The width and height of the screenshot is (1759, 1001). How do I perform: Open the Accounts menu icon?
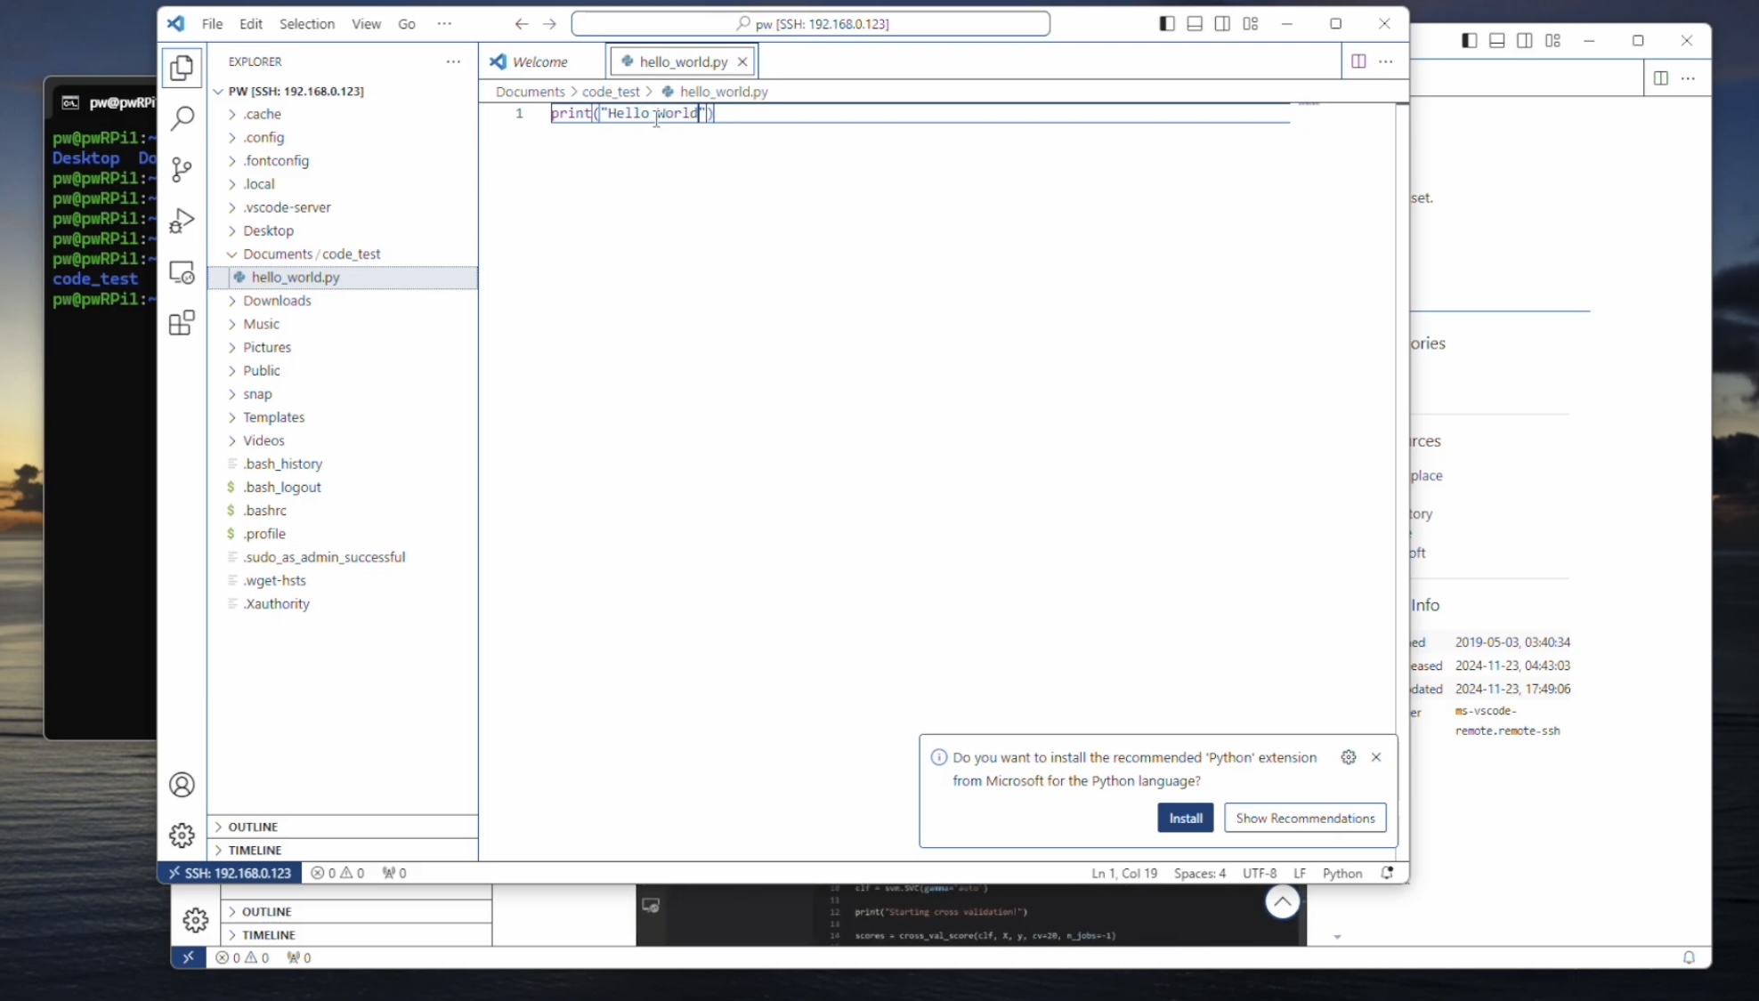[x=182, y=785]
